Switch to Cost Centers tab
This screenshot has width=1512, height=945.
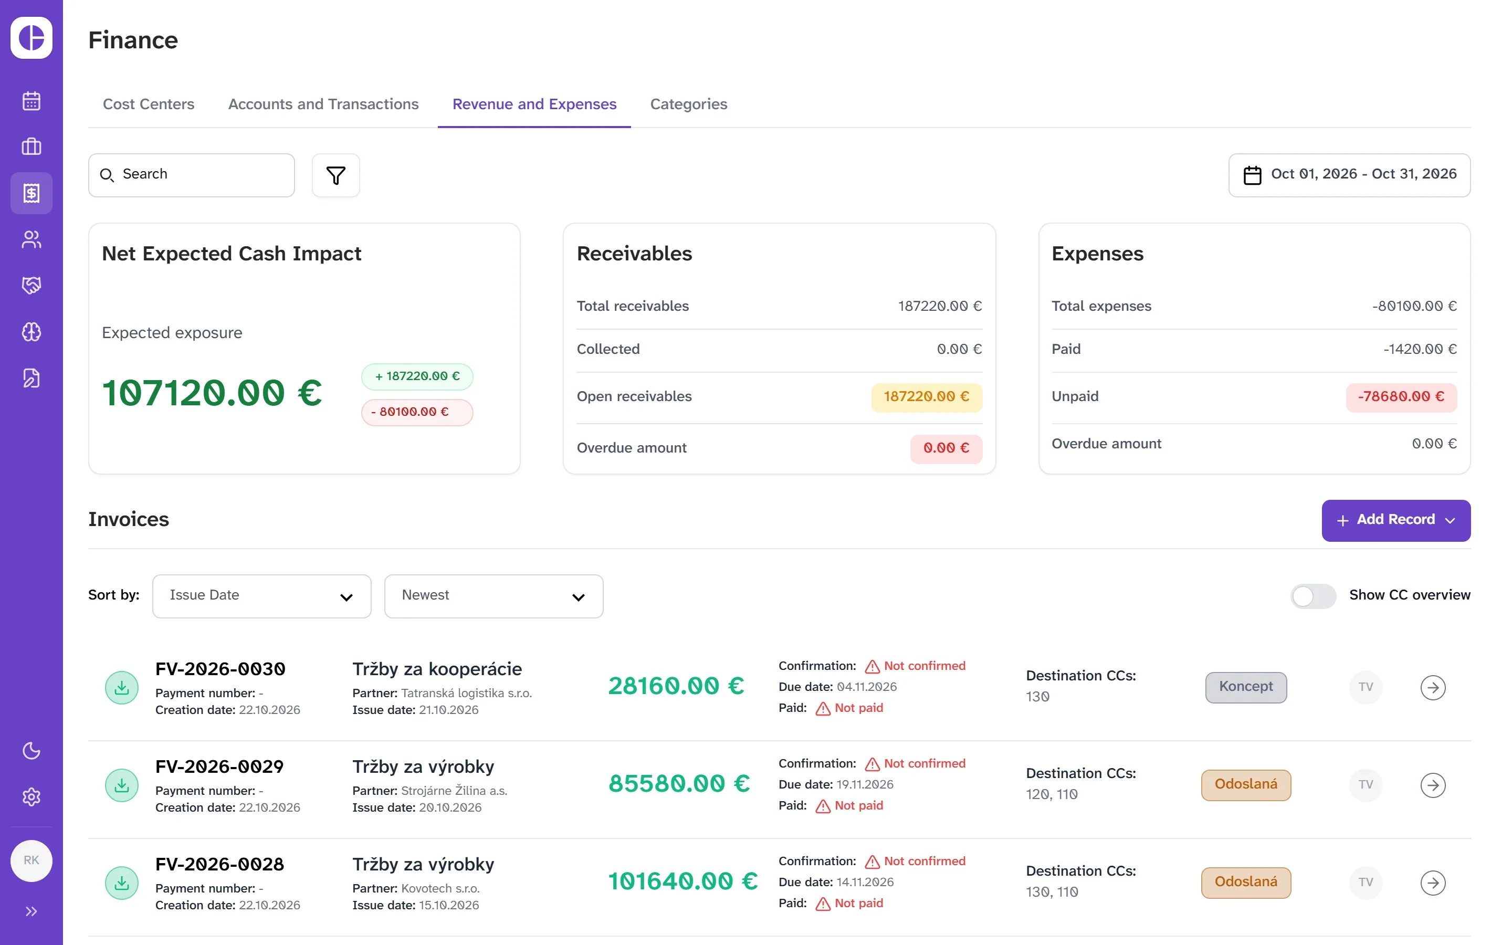149,104
